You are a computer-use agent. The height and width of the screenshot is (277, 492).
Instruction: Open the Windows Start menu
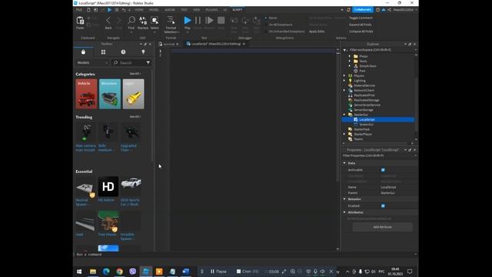[79, 272]
